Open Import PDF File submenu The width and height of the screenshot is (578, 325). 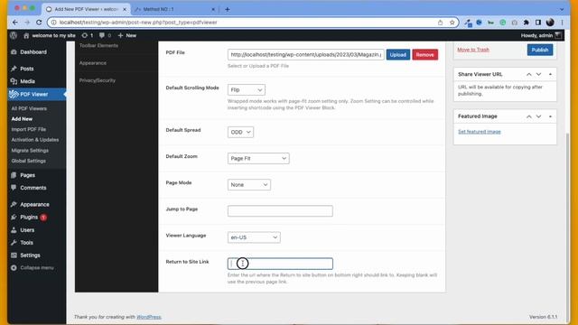point(28,129)
